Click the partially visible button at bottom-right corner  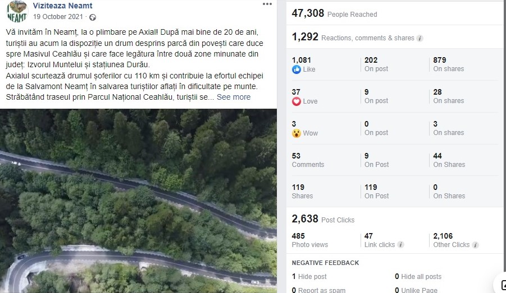pyautogui.click(x=500, y=284)
